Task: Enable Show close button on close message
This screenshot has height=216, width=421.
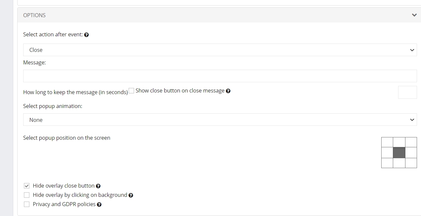Action: 132,91
